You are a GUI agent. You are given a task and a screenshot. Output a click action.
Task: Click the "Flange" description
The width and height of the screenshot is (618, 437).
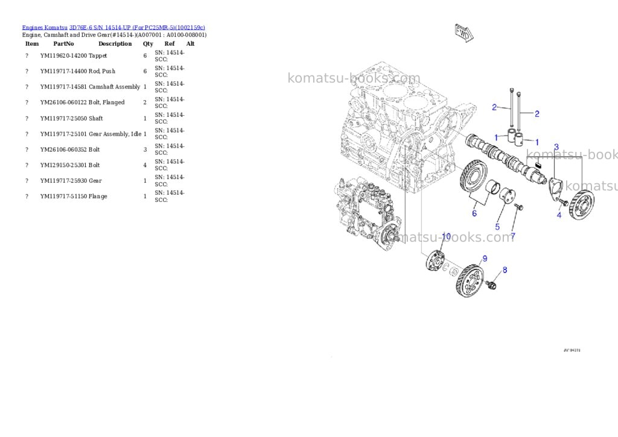(x=98, y=196)
